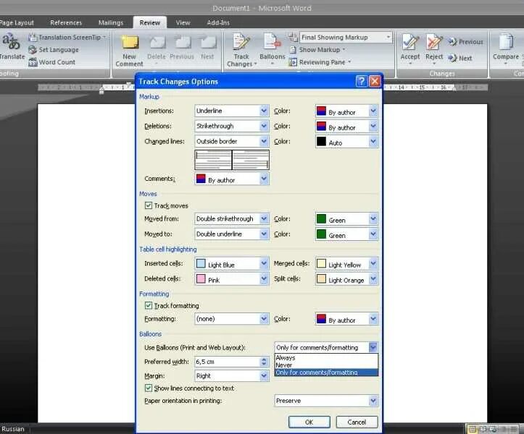Open Word Count tool
Screen dimensions: 524x434
point(52,62)
